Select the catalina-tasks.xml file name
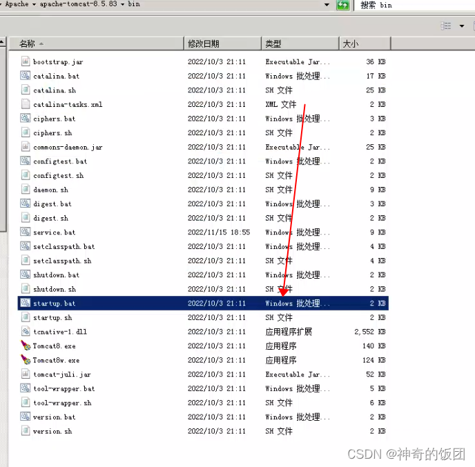 point(68,104)
